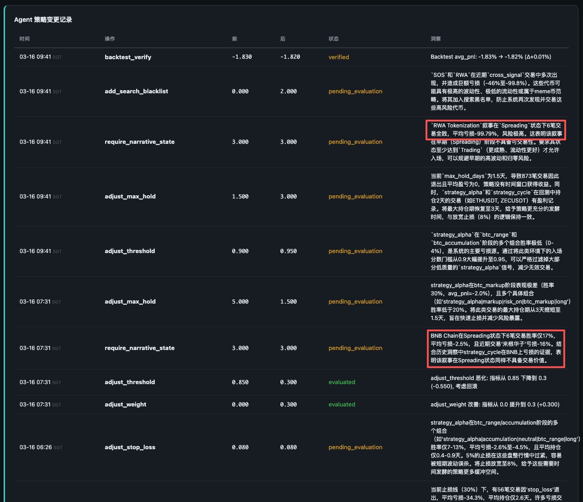583x502 pixels.
Task: Click 'pending_evaluation' in the RWA Tokenization row
Action: pos(355,142)
